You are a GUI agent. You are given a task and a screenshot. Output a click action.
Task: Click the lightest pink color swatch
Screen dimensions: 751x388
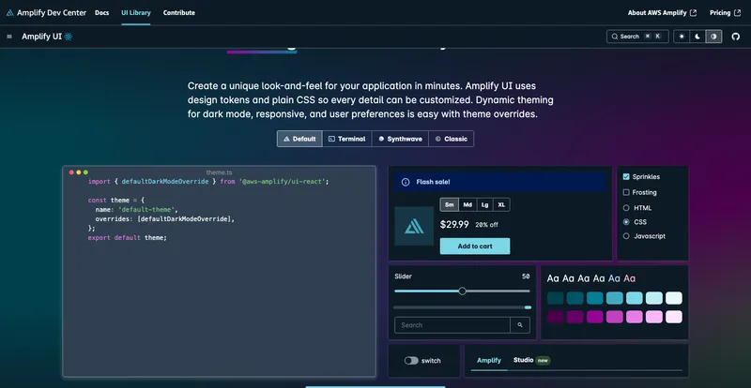(x=674, y=317)
